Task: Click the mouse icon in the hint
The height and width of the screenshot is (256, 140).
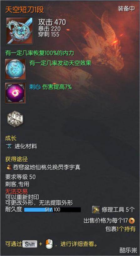Action: (x=49, y=244)
